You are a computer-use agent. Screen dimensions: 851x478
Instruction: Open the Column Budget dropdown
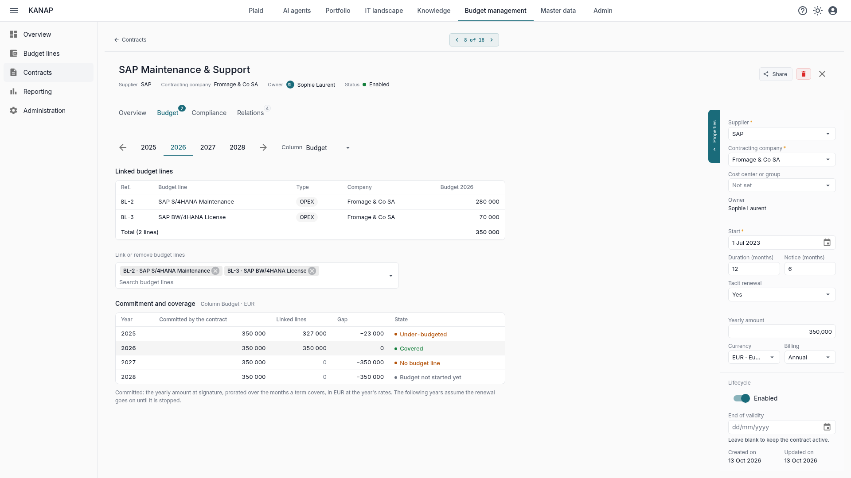point(328,148)
